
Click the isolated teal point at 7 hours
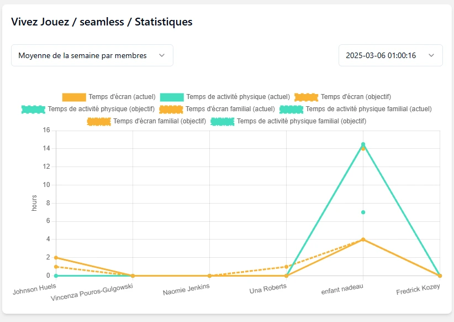[363, 212]
